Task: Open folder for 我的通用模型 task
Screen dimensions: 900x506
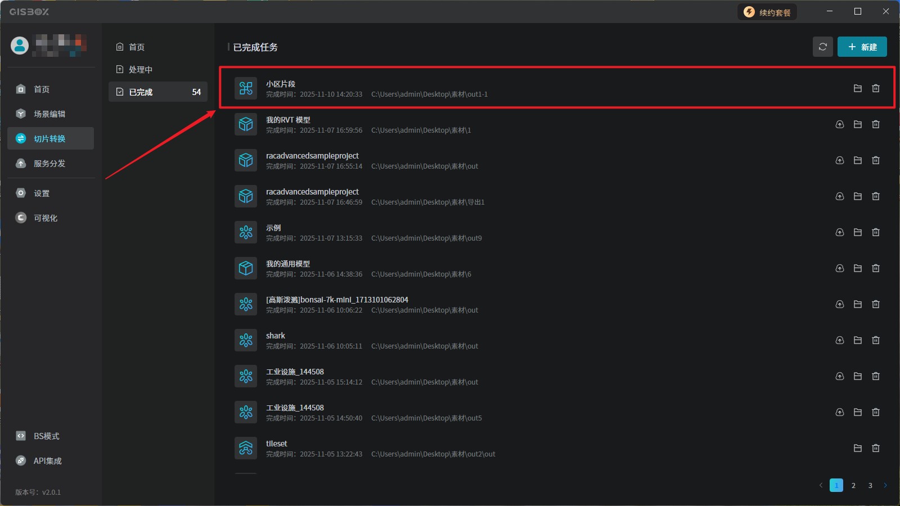Action: pos(857,268)
